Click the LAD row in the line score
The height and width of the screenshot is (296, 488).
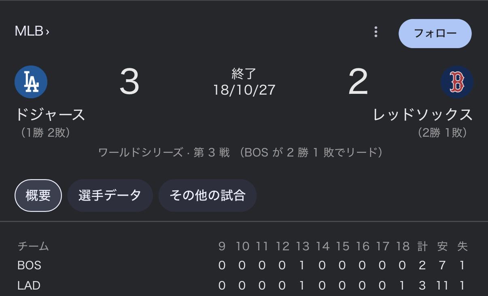click(29, 285)
